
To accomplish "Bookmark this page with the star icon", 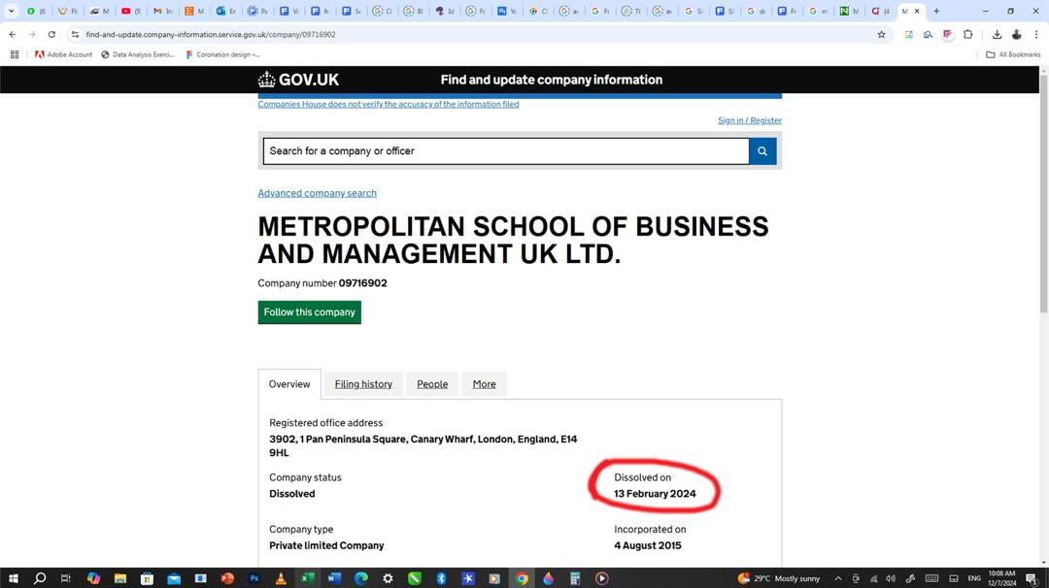I will 881,34.
